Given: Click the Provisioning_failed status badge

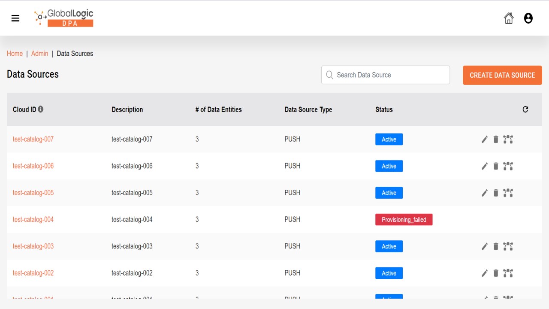Looking at the screenshot, I should (404, 220).
